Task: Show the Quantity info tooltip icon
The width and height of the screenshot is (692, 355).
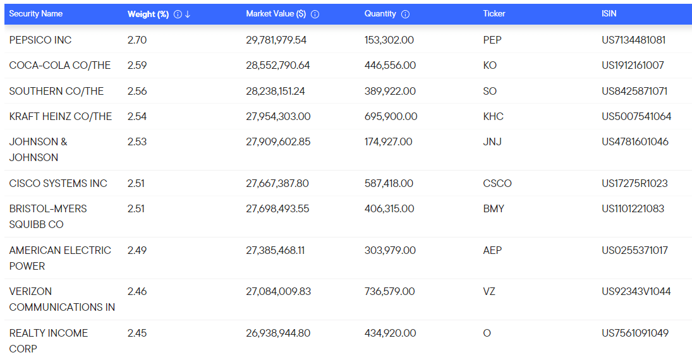Action: pyautogui.click(x=405, y=14)
